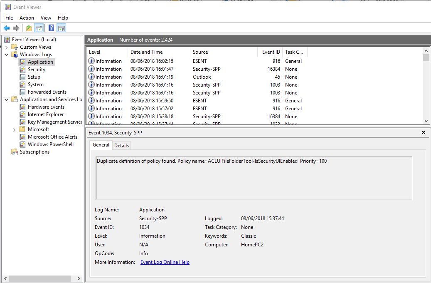Click the Forward navigation arrow
The width and height of the screenshot is (431, 283).
(x=16, y=28)
